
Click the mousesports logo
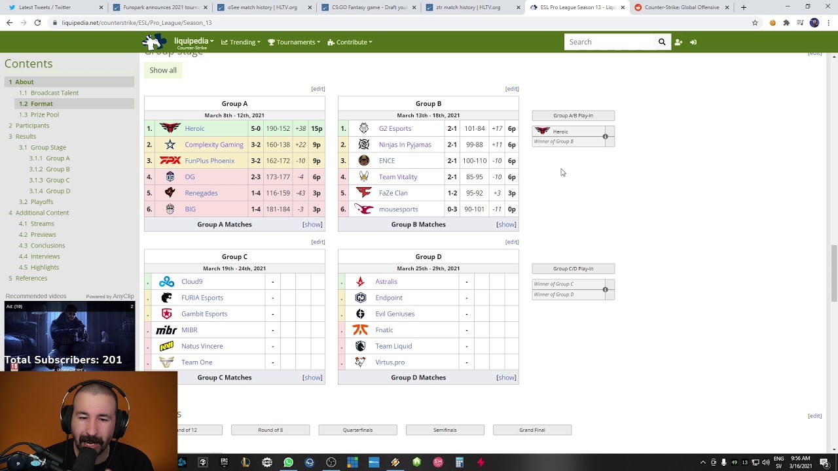364,209
